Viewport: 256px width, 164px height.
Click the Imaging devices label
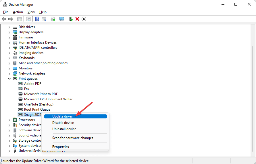31,53
